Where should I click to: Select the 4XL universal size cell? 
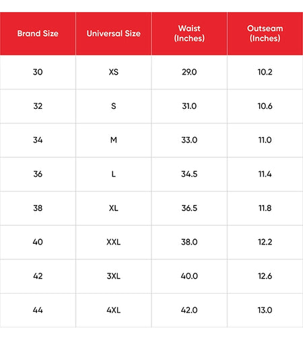pos(114,310)
